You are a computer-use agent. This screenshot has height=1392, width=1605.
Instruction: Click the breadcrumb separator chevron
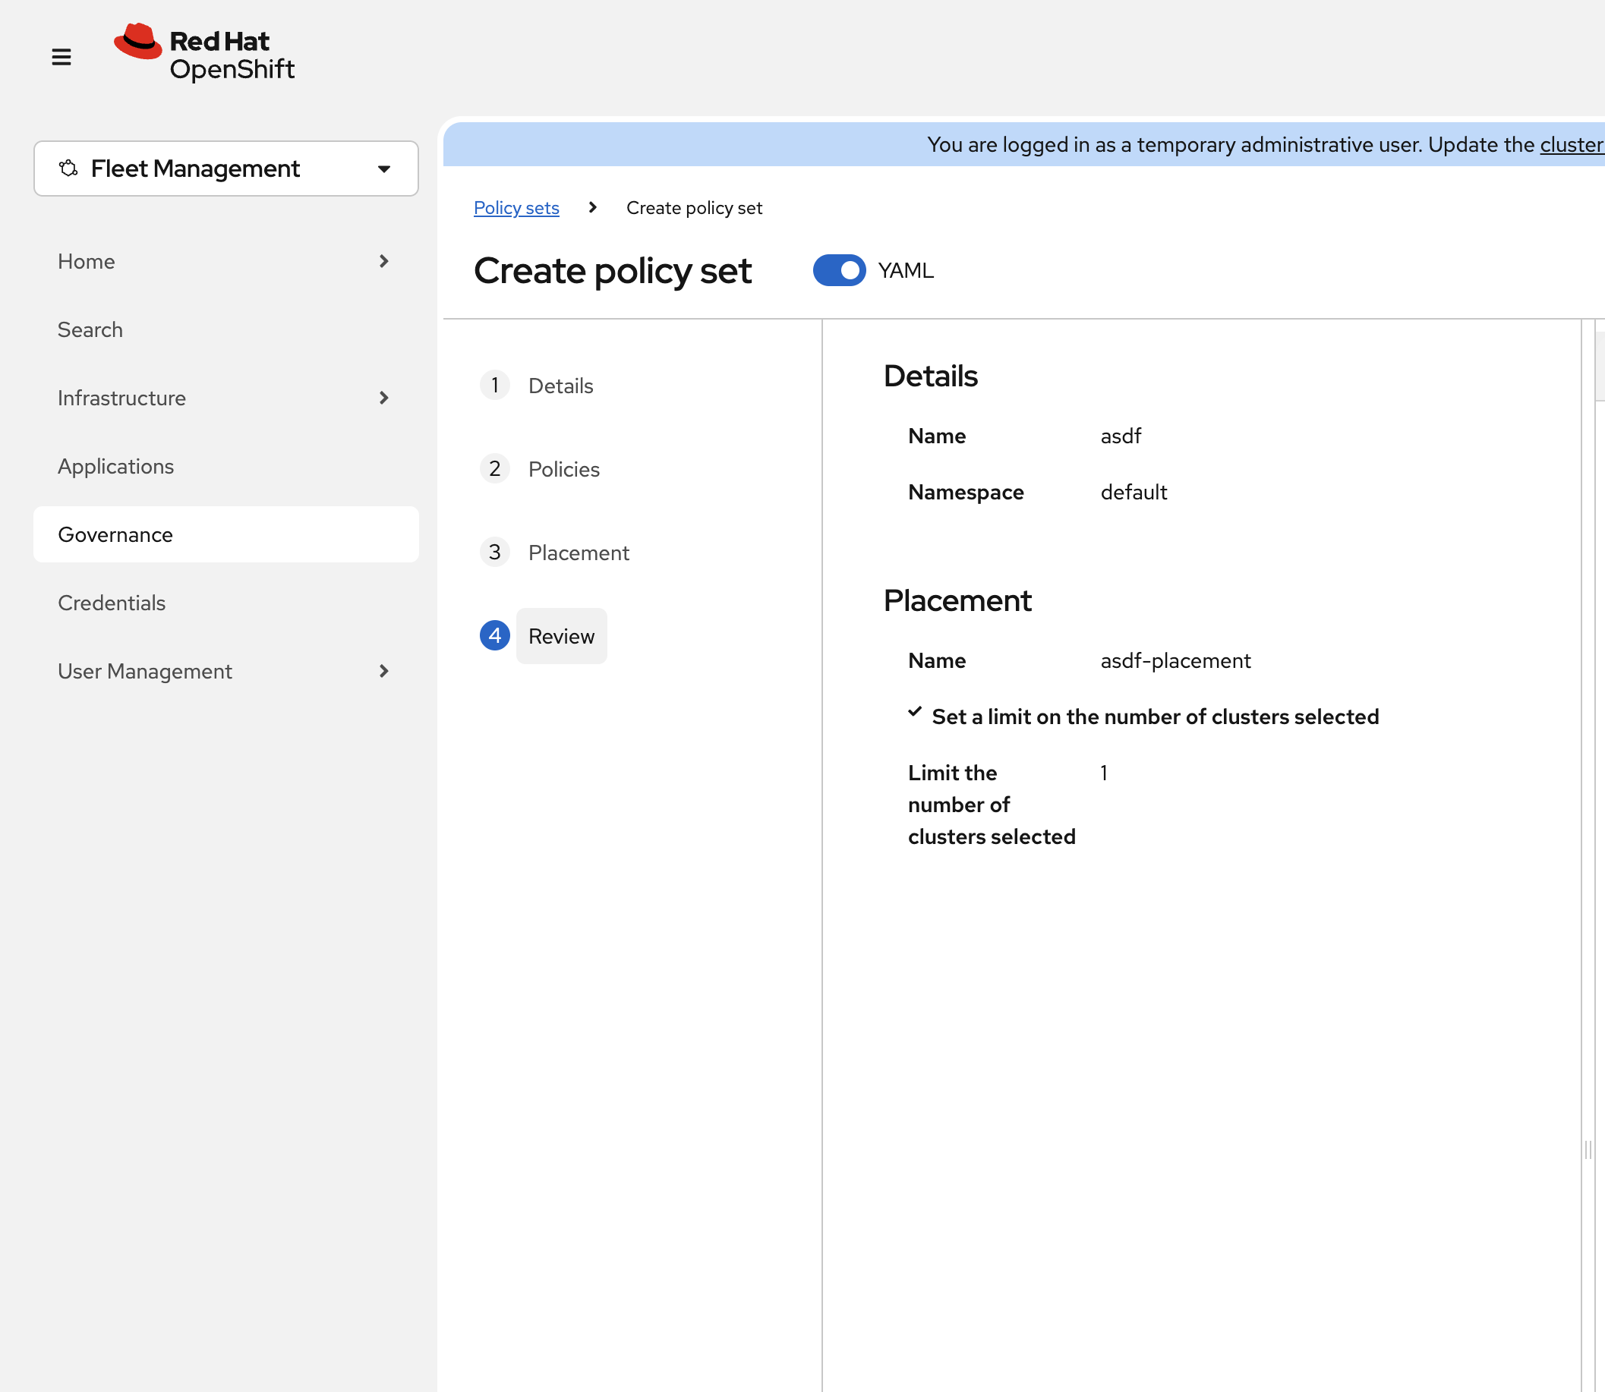(x=593, y=207)
